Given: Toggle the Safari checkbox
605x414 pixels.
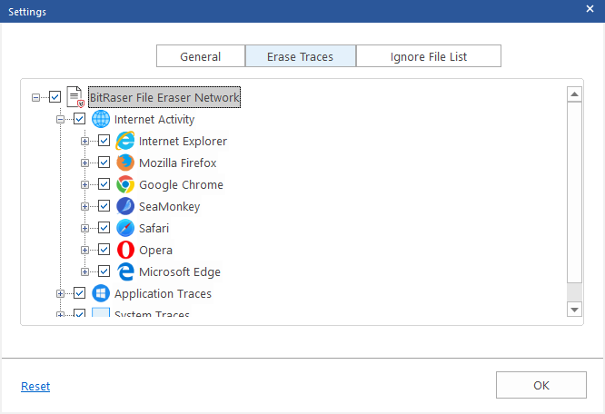Looking at the screenshot, I should click(104, 228).
